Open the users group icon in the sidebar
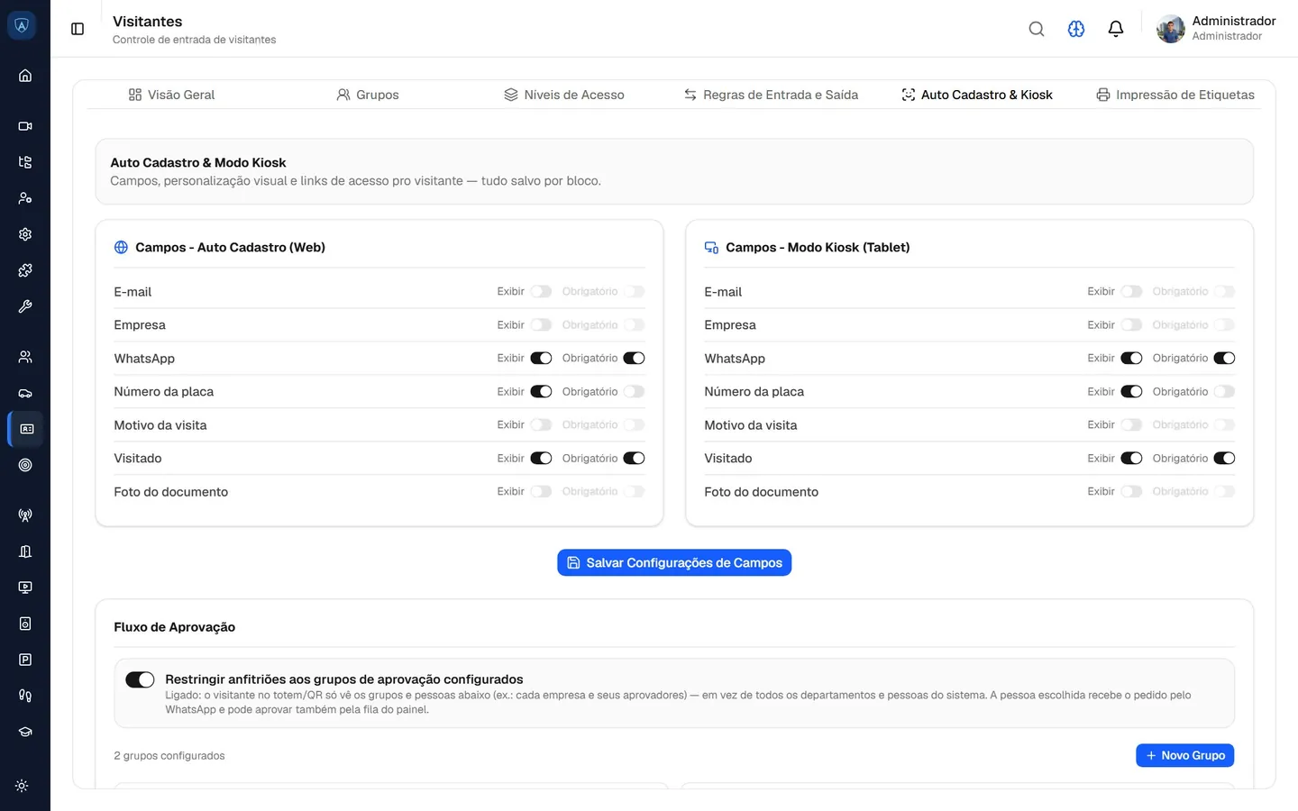The width and height of the screenshot is (1298, 811). pos(25,357)
